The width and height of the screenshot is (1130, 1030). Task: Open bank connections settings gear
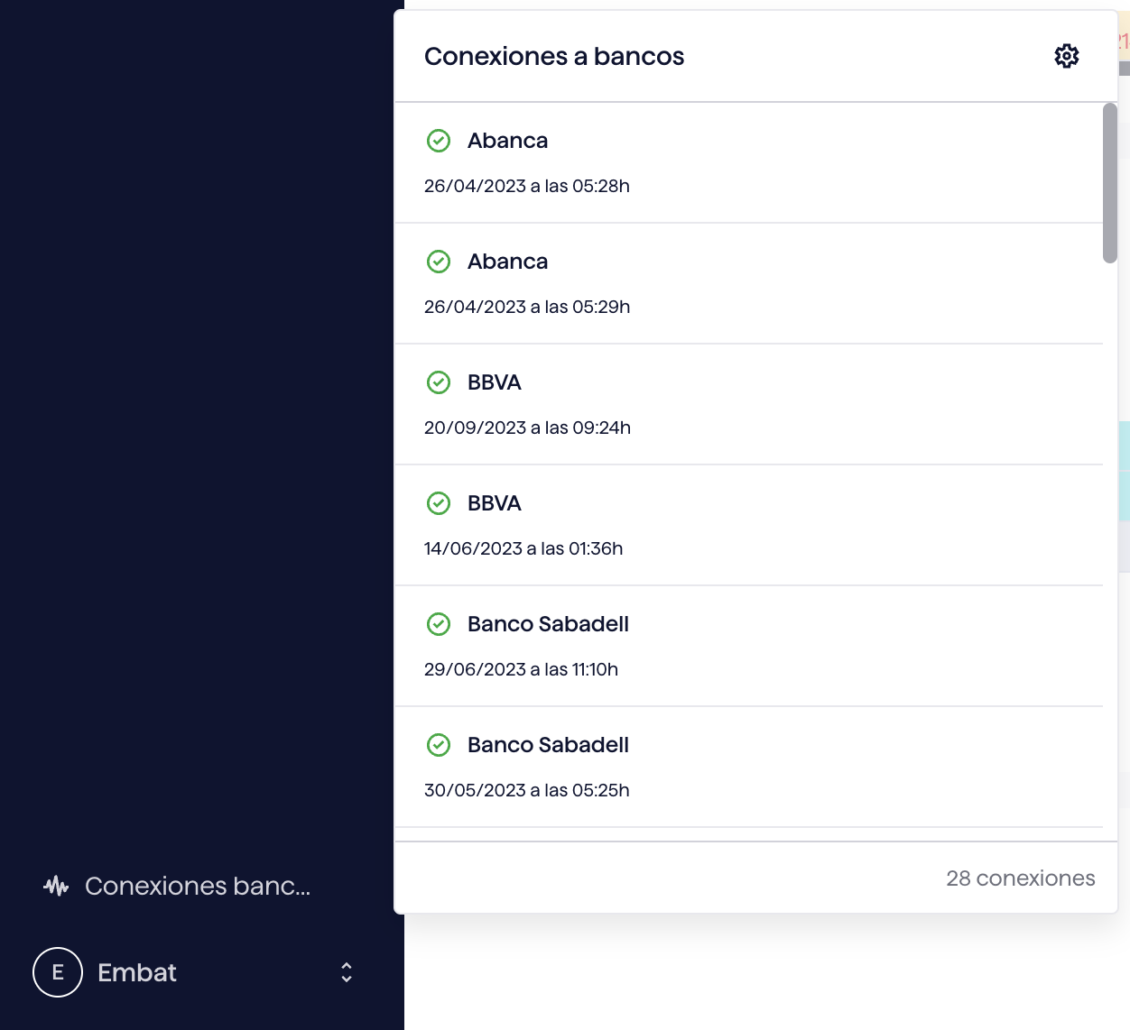click(x=1067, y=56)
